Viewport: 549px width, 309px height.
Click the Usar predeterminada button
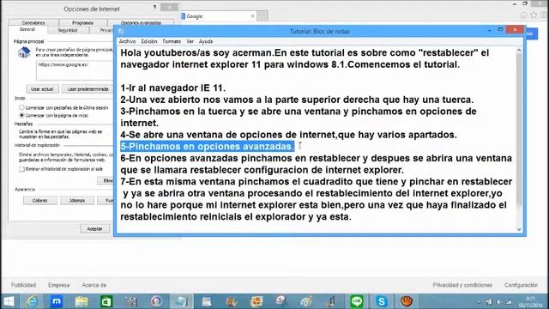pos(87,89)
